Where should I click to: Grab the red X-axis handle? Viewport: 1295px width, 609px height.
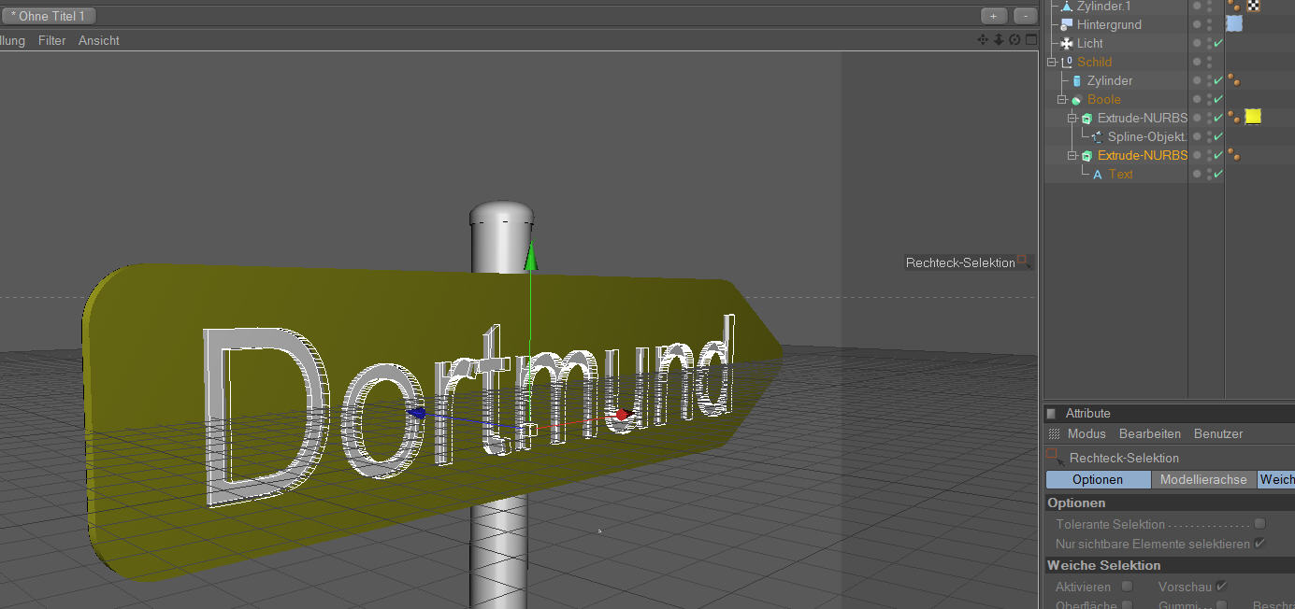pyautogui.click(x=623, y=414)
